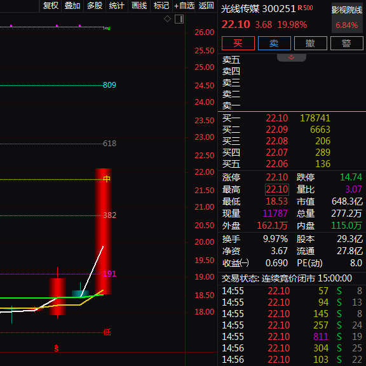Click the red S signal marker
Screen dimensions: 366x366
[x=57, y=348]
